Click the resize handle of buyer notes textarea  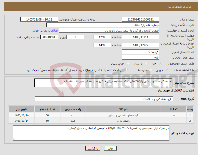(x=15, y=139)
